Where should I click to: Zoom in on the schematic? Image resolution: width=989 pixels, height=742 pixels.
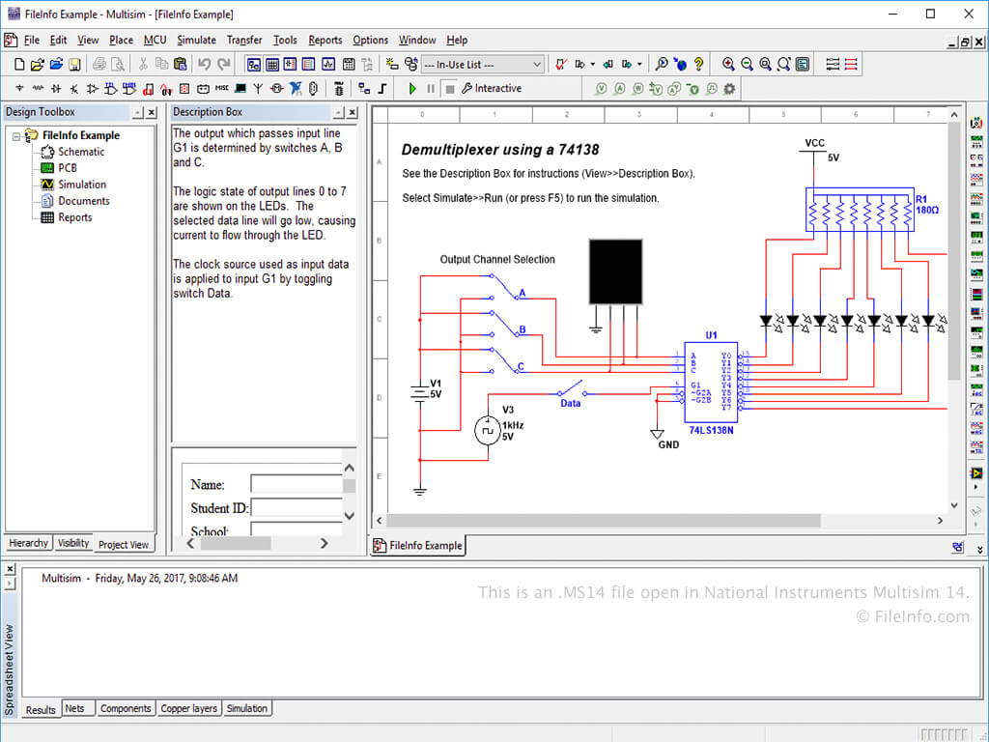(x=728, y=65)
